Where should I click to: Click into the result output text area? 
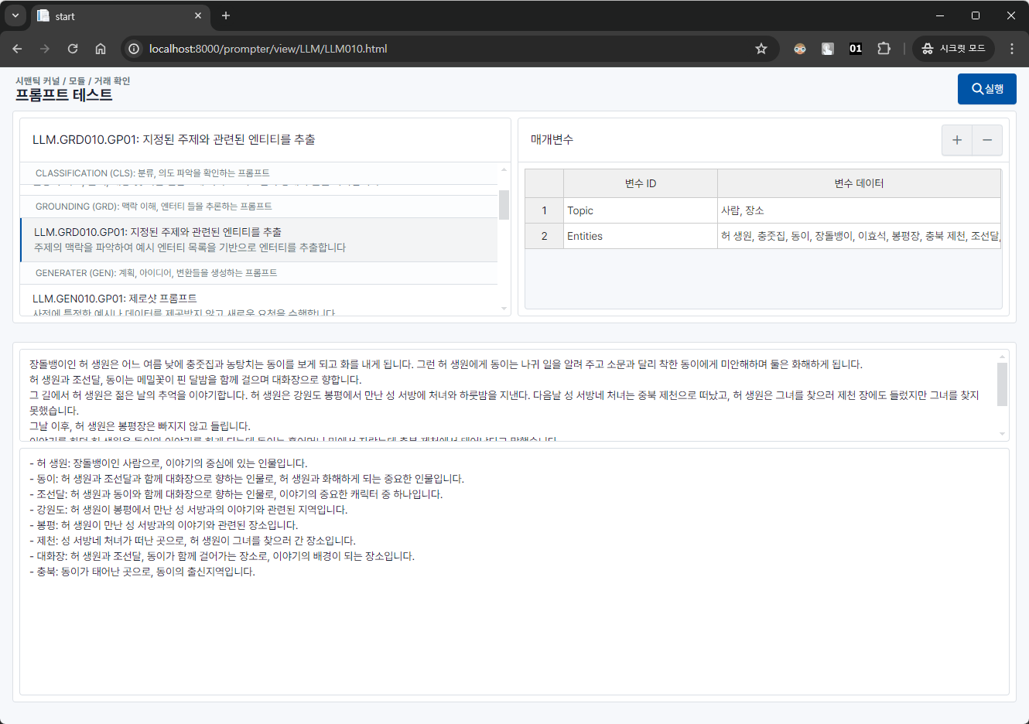[x=514, y=572]
